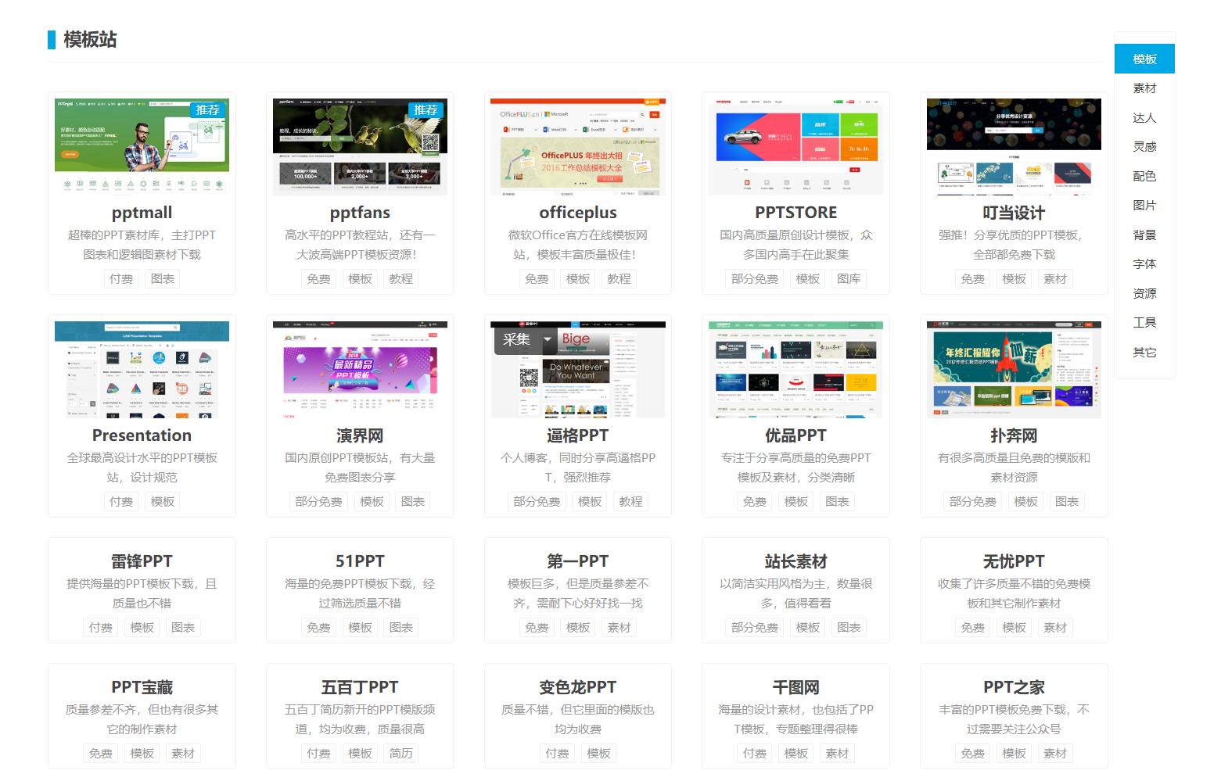Open the 叮当设计 thumbnail image
This screenshot has height=781, width=1221.
click(1014, 146)
